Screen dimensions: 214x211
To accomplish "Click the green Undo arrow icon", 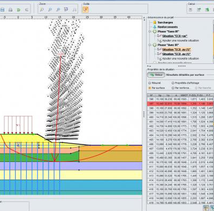I will (19, 10).
